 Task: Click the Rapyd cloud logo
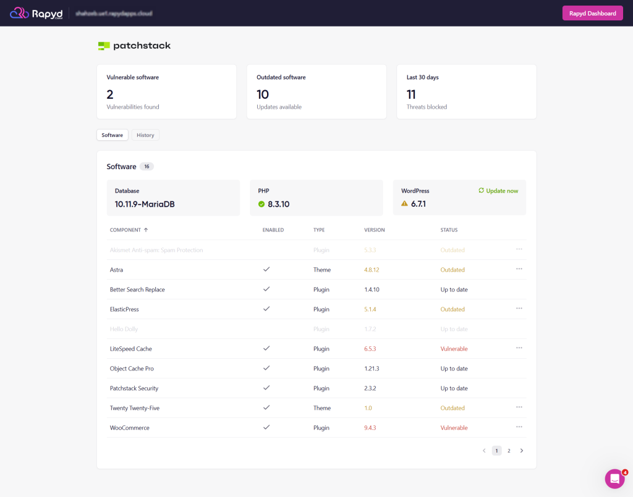pyautogui.click(x=35, y=13)
